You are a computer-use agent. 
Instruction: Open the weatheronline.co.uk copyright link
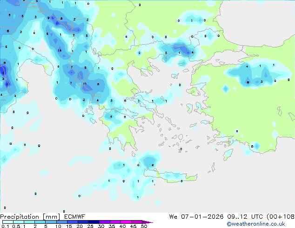point(255,224)
